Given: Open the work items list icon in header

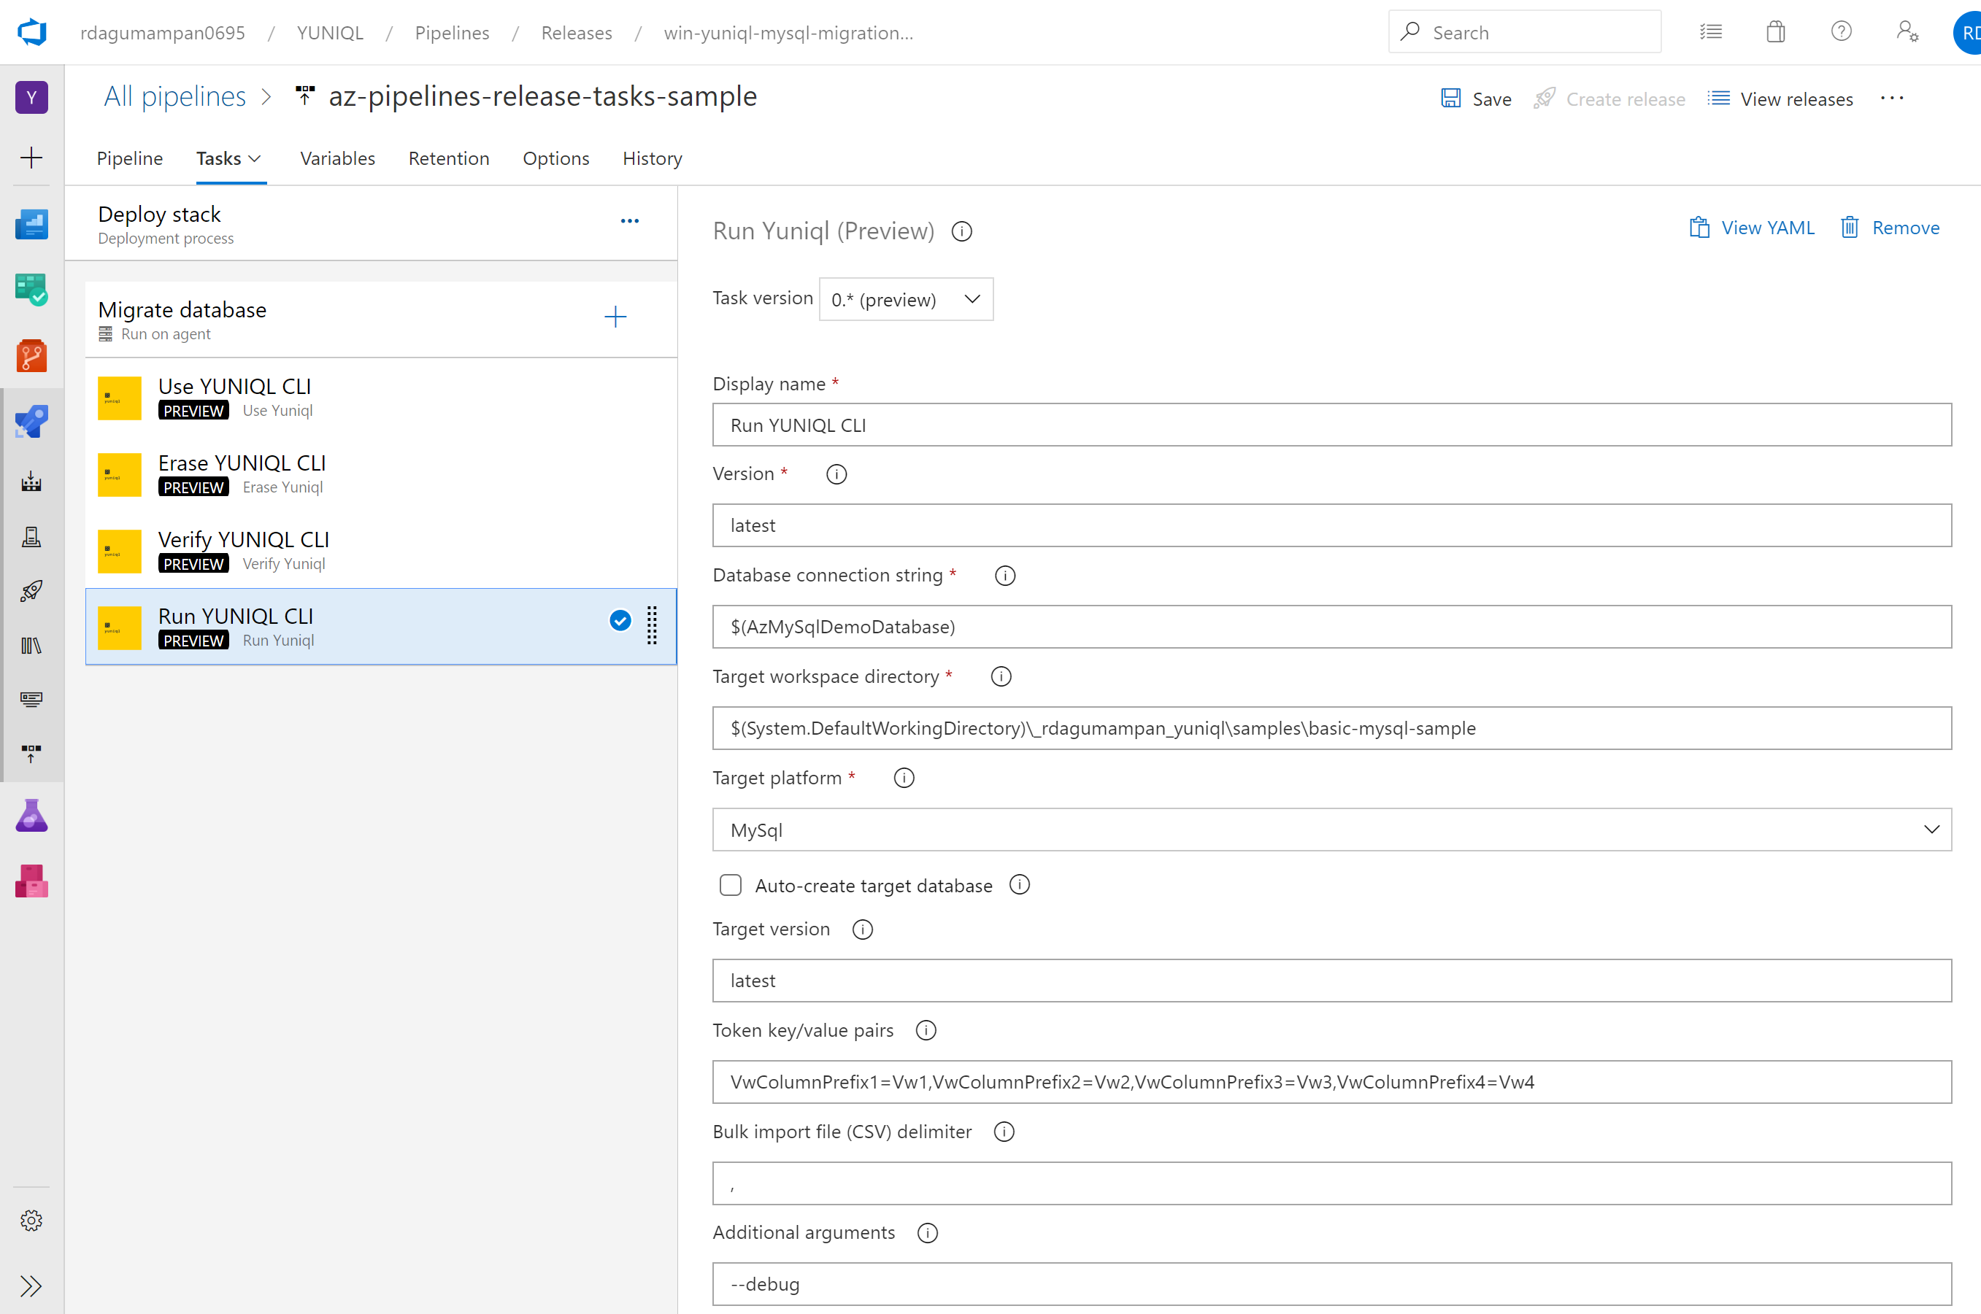Looking at the screenshot, I should 1710,32.
